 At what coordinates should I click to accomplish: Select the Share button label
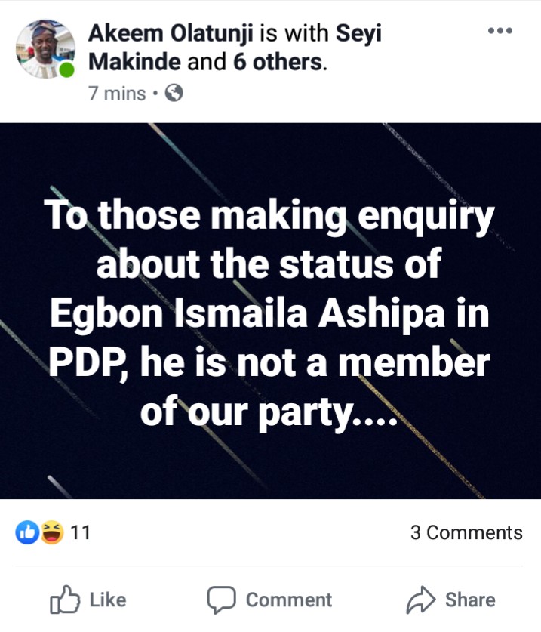click(470, 600)
